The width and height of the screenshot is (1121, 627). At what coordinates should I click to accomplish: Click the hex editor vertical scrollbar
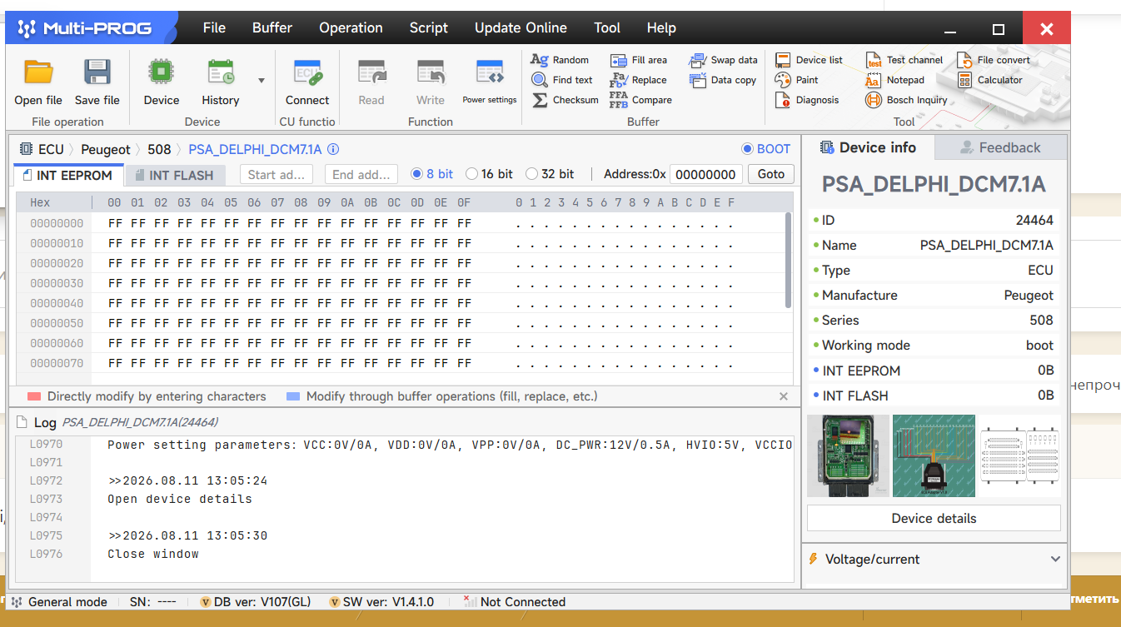(788, 260)
